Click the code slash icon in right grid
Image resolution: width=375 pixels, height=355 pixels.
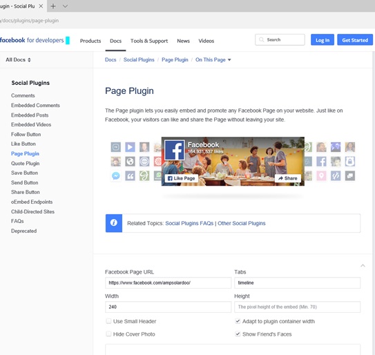pyautogui.click(x=336, y=176)
